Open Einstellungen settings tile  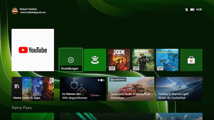(71, 60)
